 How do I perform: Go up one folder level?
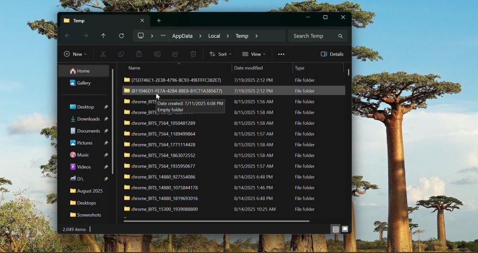103,36
